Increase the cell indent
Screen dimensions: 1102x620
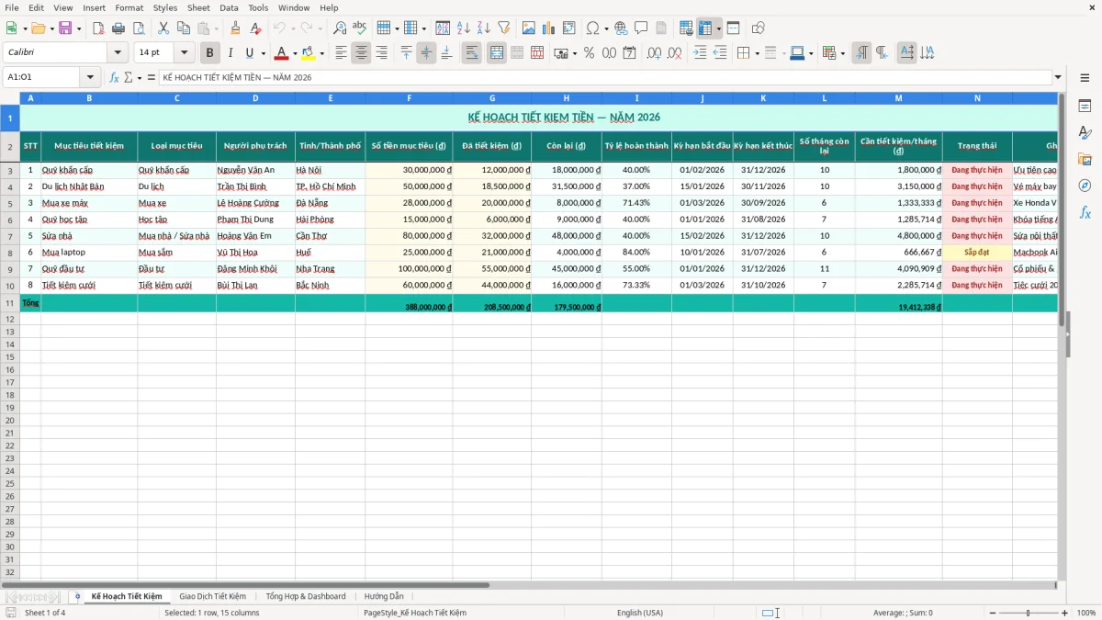[x=700, y=53]
